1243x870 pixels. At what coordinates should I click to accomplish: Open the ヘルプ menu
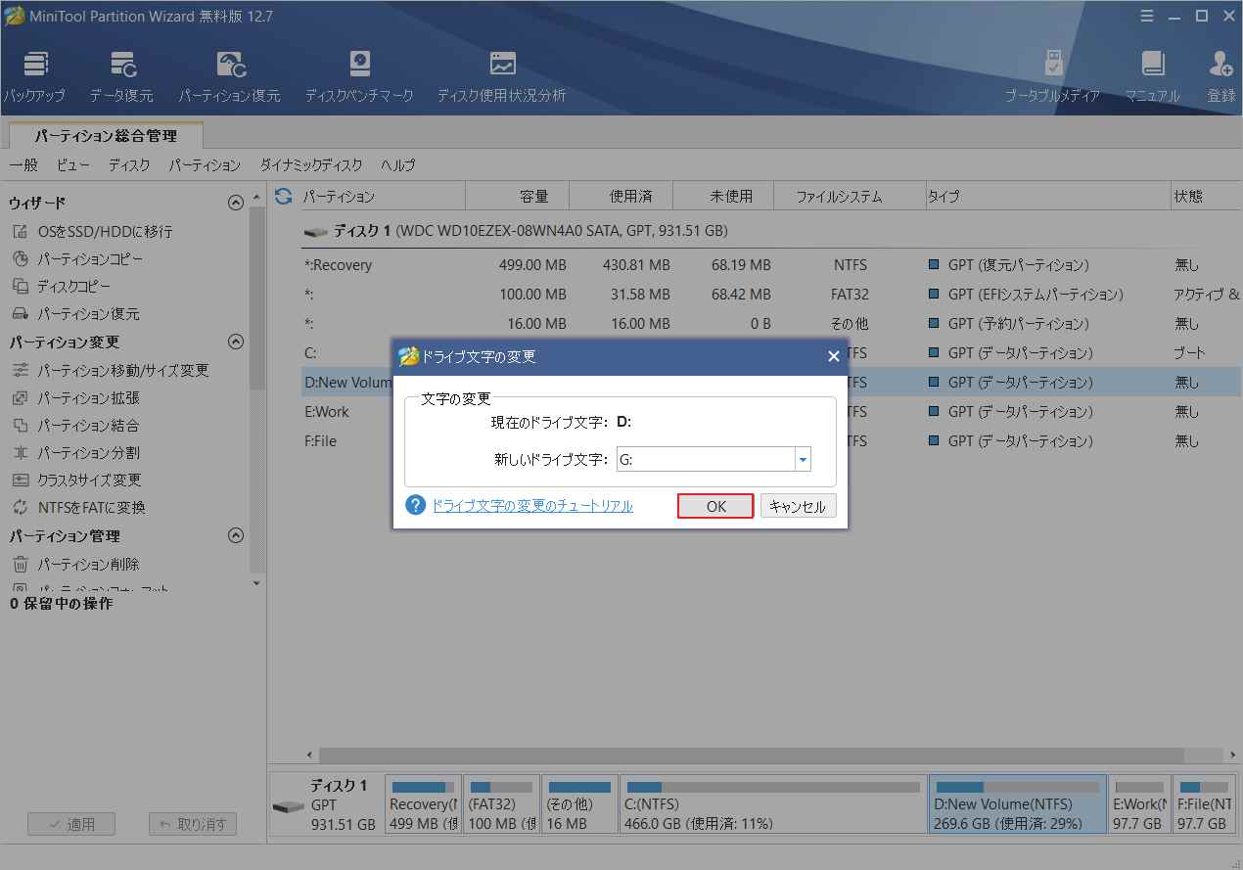[397, 165]
